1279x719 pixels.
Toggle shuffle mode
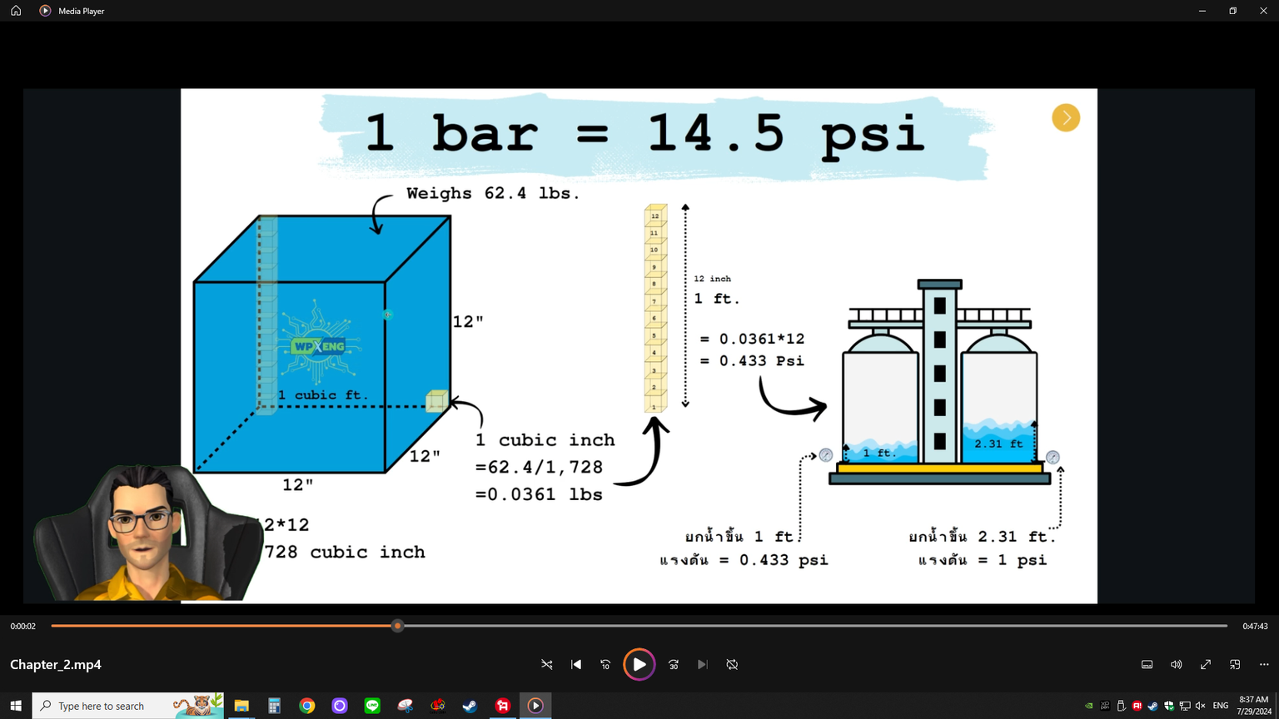pyautogui.click(x=547, y=665)
